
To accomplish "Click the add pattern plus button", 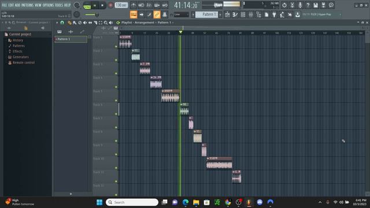I will click(220, 14).
